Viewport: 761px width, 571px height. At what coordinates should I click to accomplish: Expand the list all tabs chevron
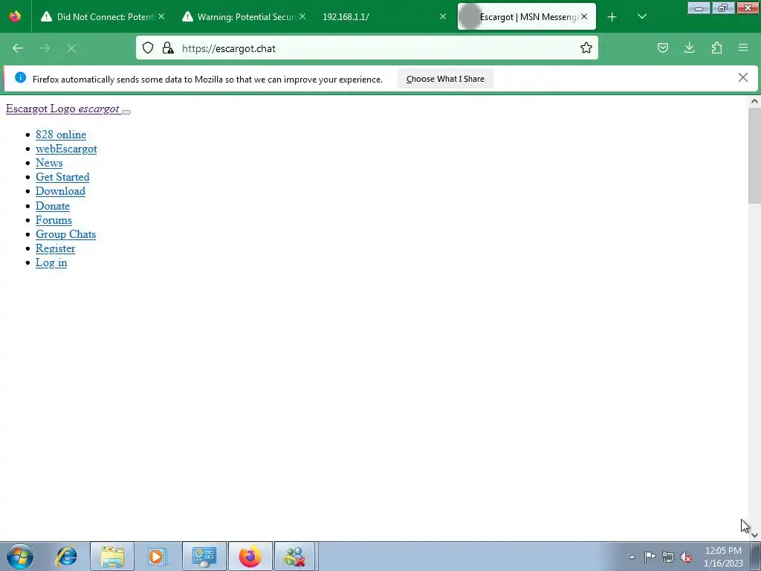tap(641, 17)
